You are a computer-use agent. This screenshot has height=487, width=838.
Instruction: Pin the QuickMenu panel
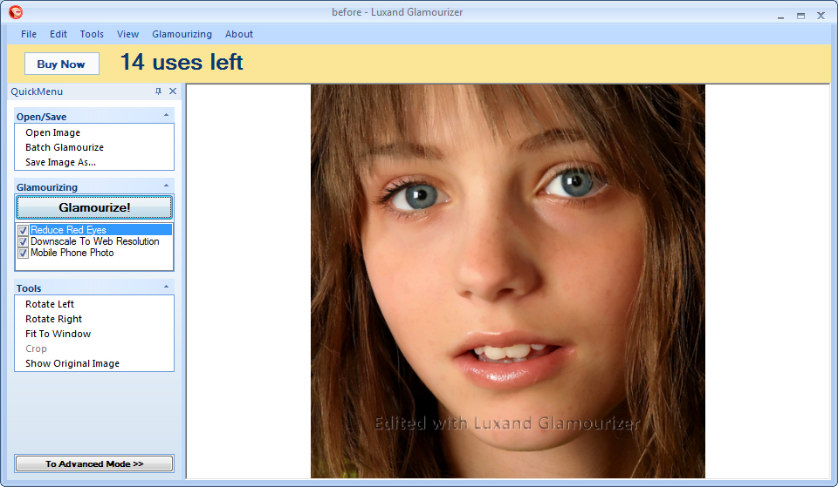(x=158, y=91)
